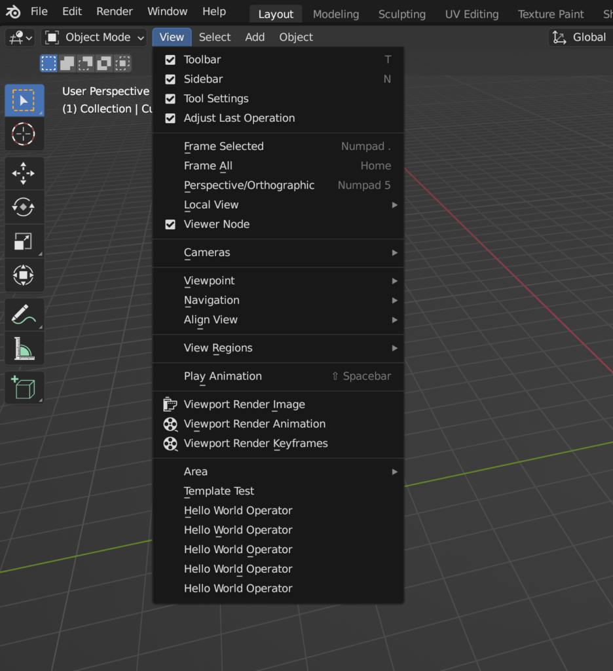Open the Object Mode dropdown
Image resolution: width=613 pixels, height=671 pixels.
coord(95,37)
